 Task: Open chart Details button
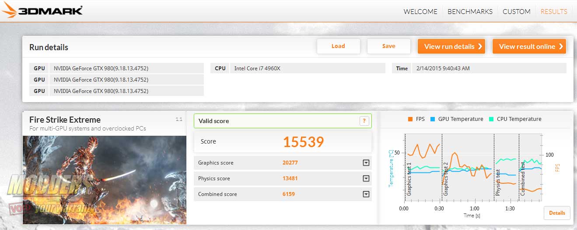(557, 213)
